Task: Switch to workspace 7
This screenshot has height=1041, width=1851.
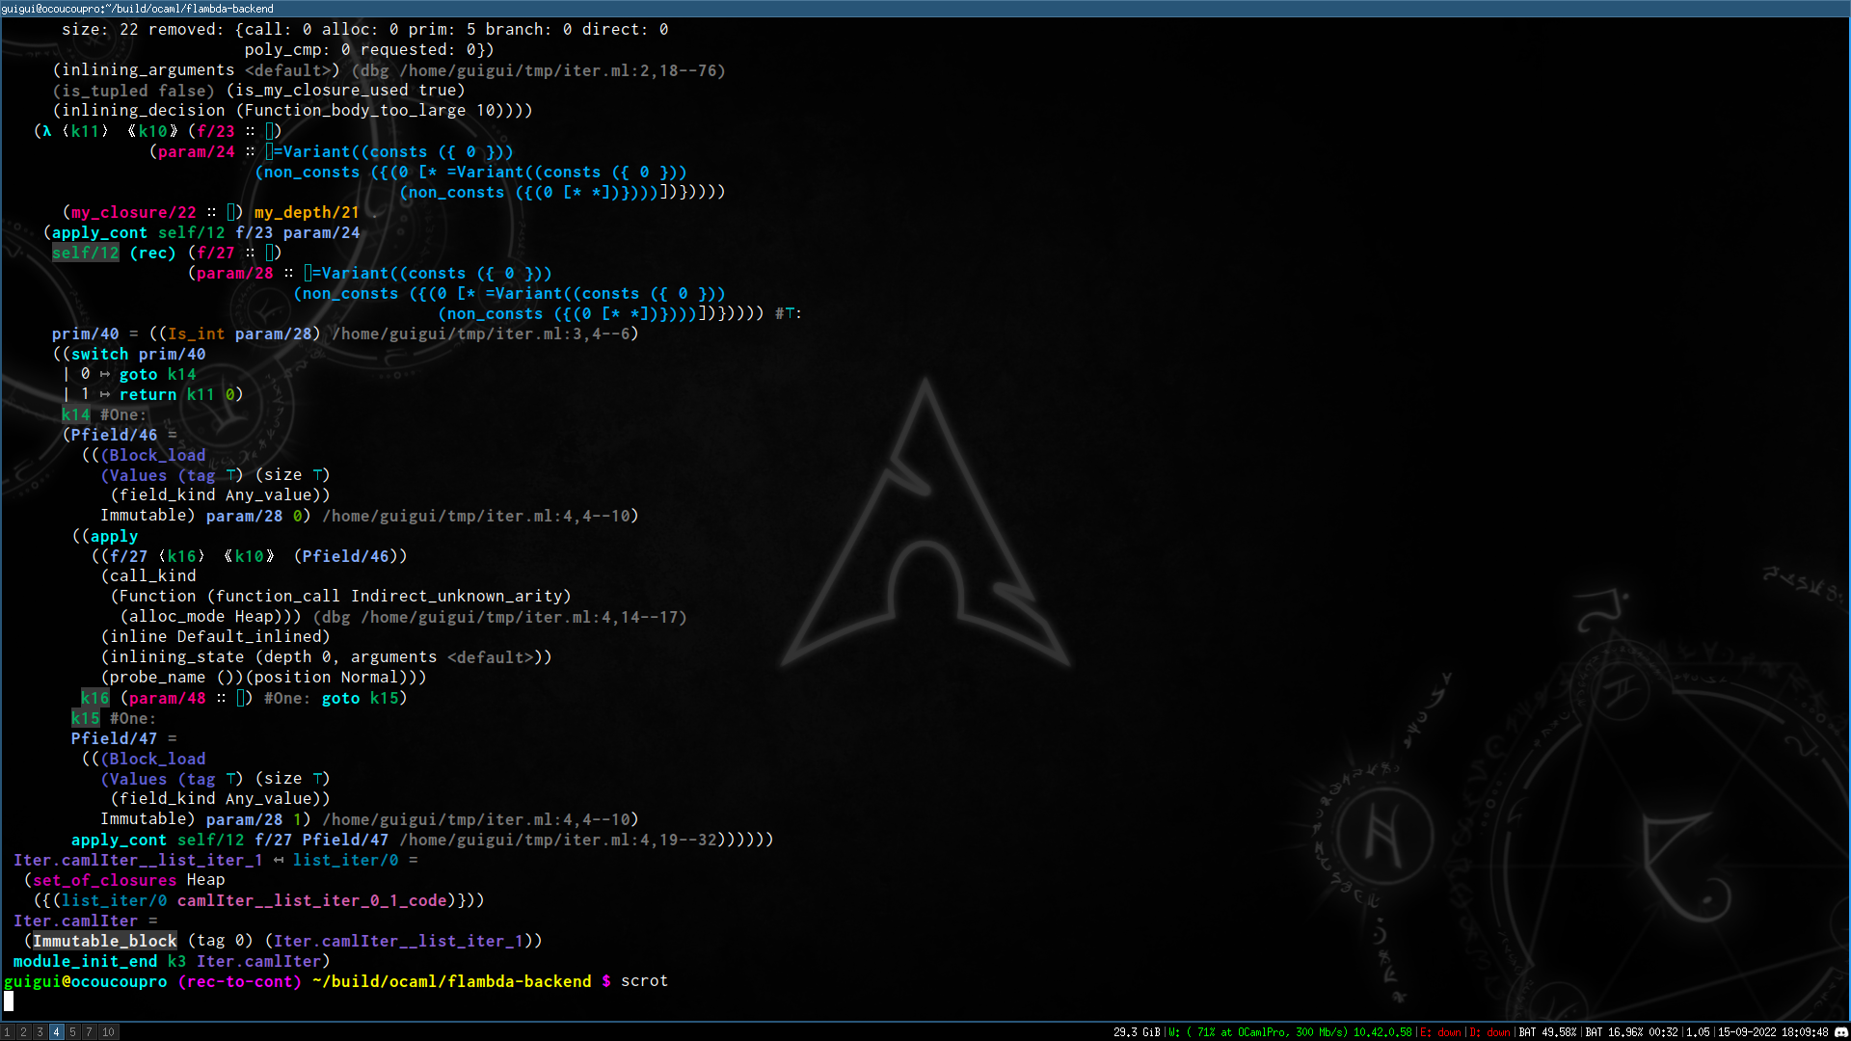Action: (x=89, y=1032)
